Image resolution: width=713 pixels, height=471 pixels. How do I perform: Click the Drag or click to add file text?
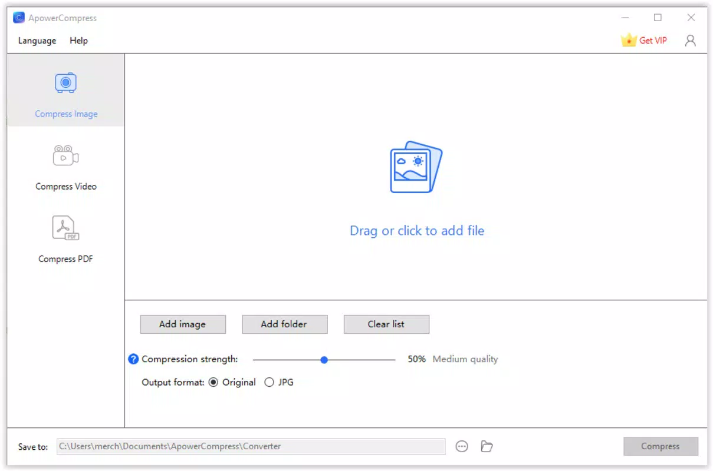pyautogui.click(x=417, y=231)
